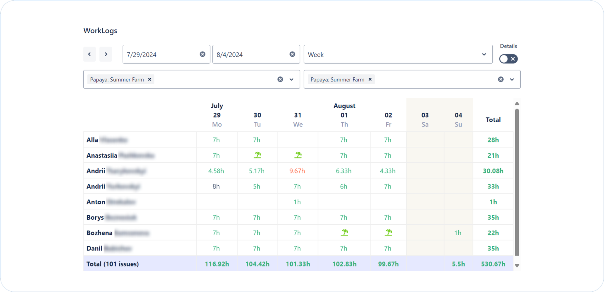The image size is (604, 292).
Task: Open the Week period dropdown
Action: pos(398,54)
